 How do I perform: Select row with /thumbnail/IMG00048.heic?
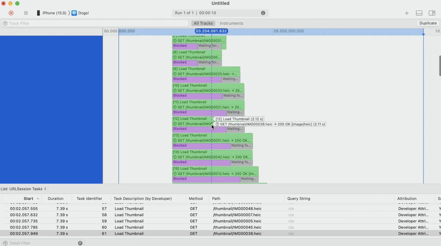pos(220,209)
